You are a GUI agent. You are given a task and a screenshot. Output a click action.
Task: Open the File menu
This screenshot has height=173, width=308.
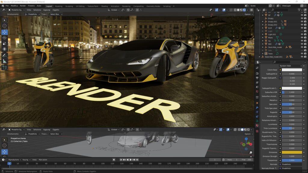[7, 6]
